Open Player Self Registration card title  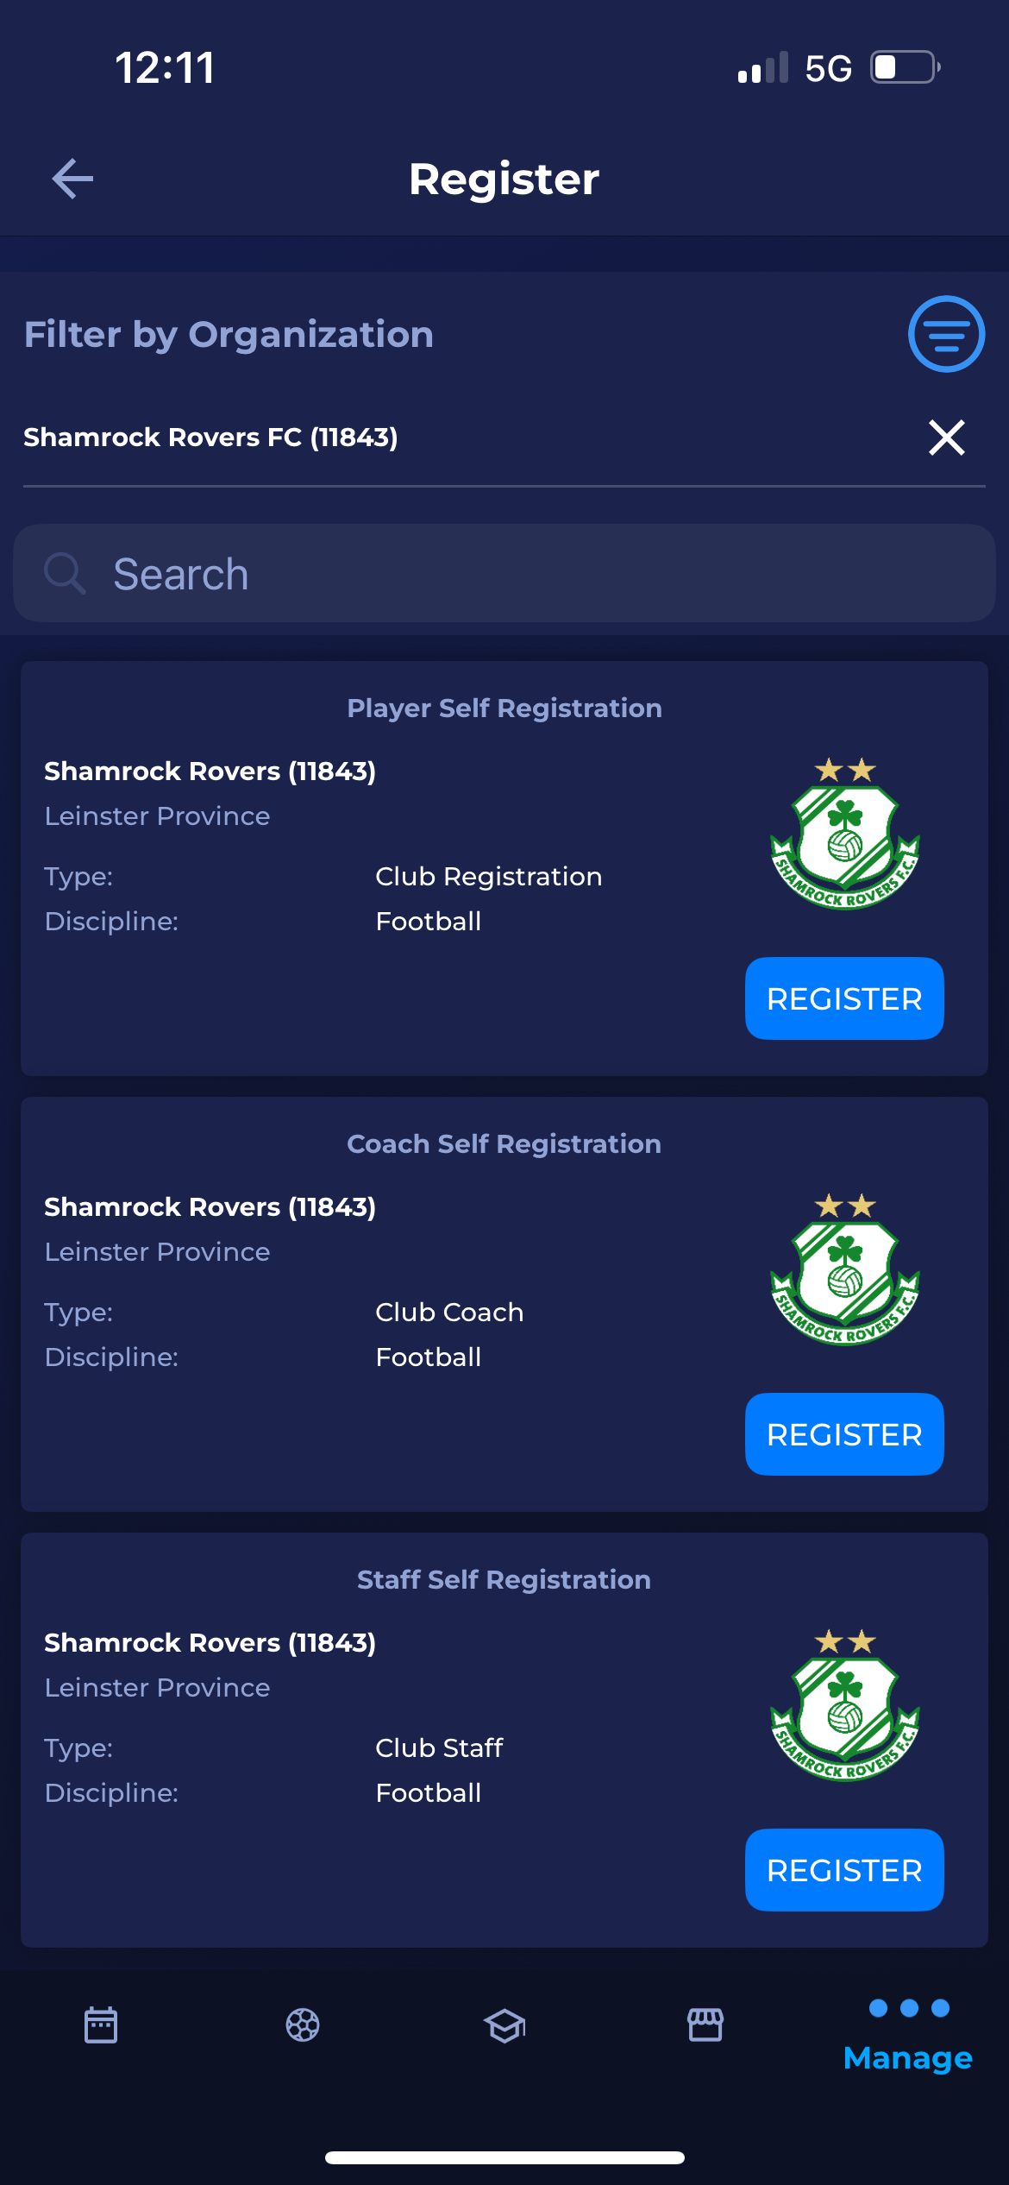click(x=504, y=708)
